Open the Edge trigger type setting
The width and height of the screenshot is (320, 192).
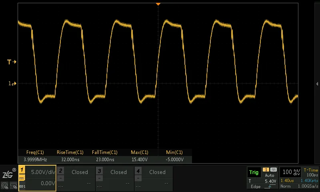coord(256,186)
